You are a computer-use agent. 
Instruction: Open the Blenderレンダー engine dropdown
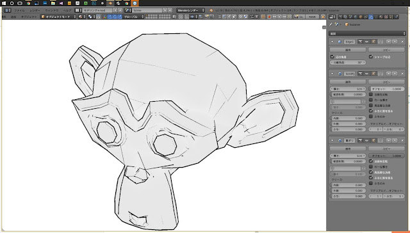click(190, 10)
